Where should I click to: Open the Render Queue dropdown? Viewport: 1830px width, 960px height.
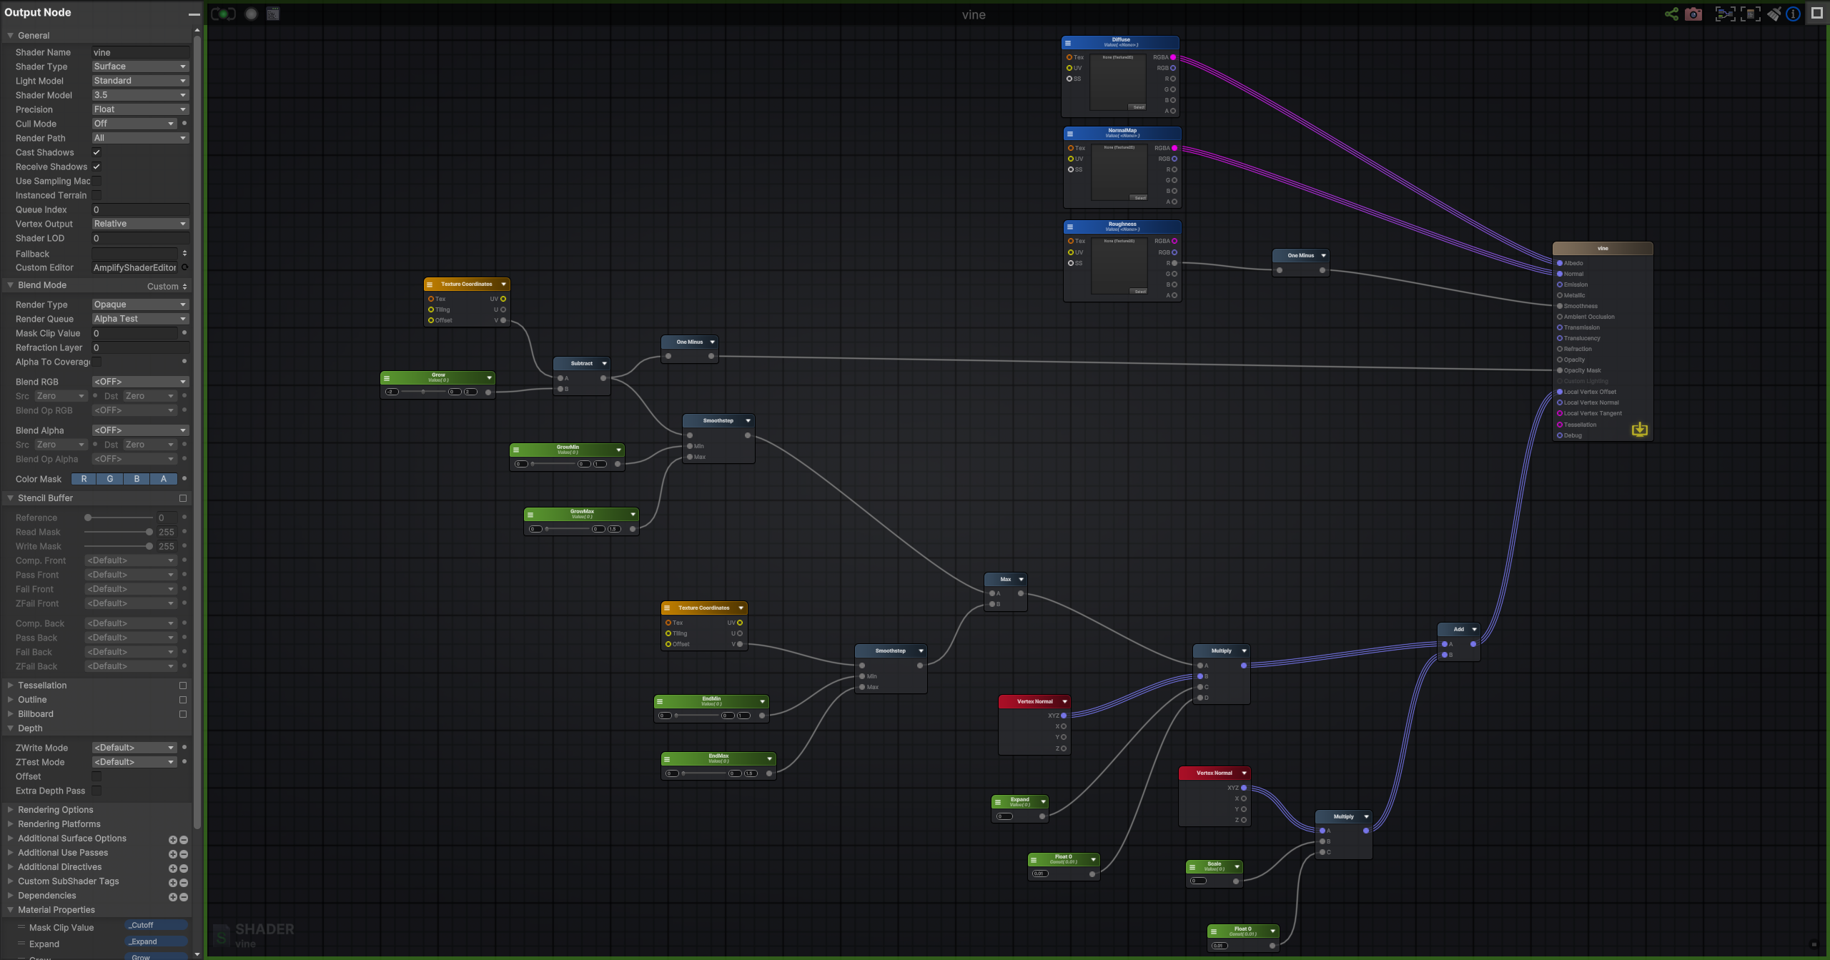[140, 319]
